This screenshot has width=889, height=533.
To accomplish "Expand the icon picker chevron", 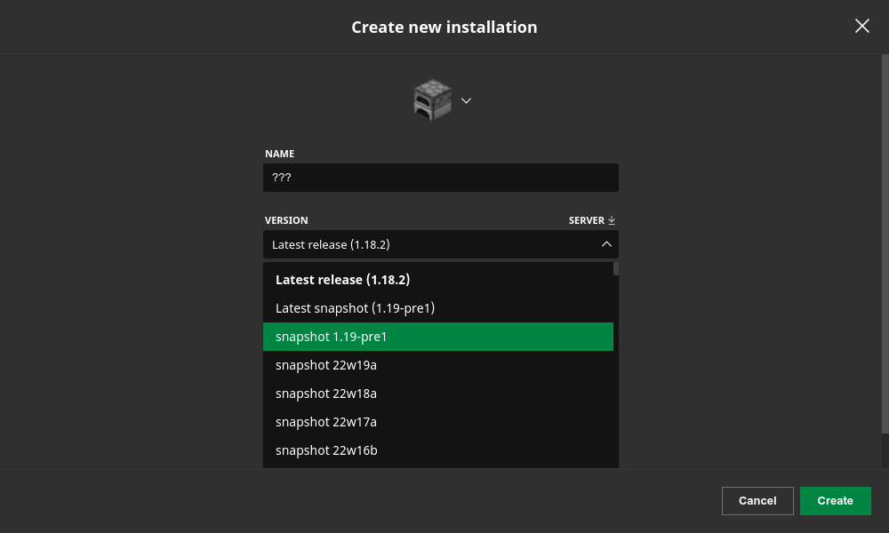I will click(466, 100).
